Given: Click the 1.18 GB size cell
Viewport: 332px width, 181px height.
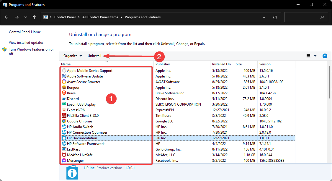Looking at the screenshot, I should click(x=249, y=155).
